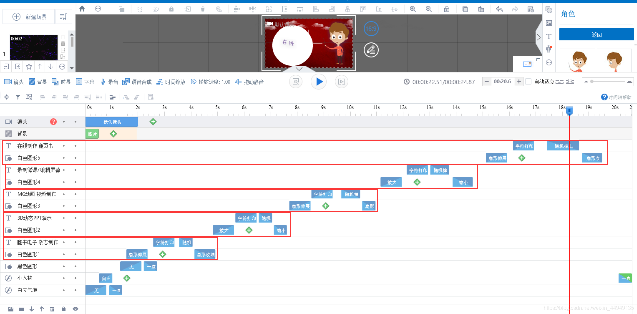Select the first character thumbnail
637x314 pixels.
click(577, 60)
